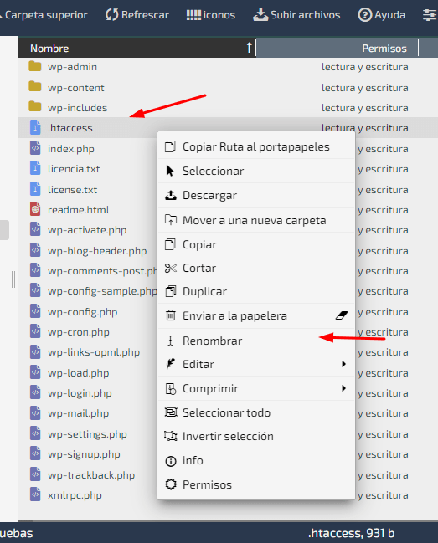The width and height of the screenshot is (438, 543).
Task: Switch view with the iconos grid icon
Action: point(193,15)
